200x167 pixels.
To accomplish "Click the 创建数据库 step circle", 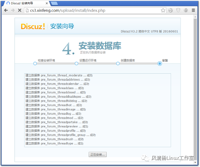I will click(x=118, y=63).
